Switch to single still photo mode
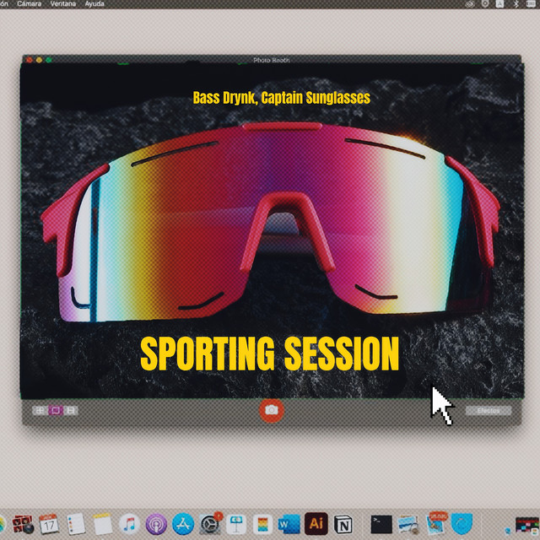 point(55,411)
